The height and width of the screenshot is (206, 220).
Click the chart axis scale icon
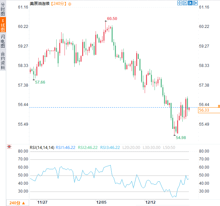coord(185,3)
